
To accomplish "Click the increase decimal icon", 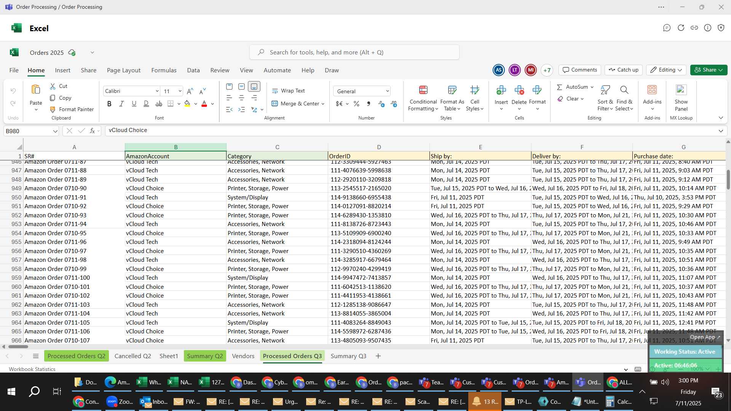I will coord(381,104).
